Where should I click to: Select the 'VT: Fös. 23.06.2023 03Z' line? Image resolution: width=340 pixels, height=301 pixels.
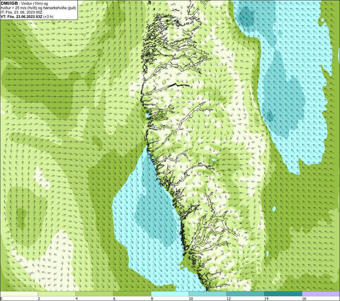point(22,17)
